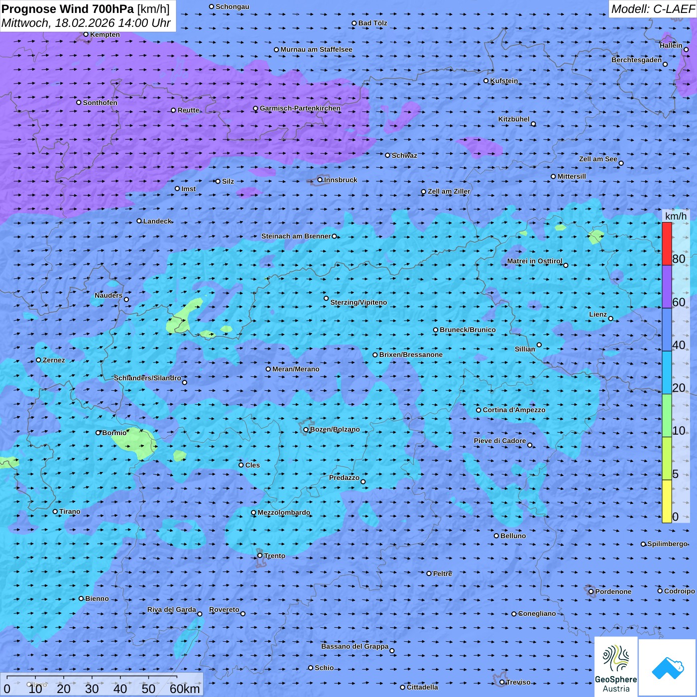This screenshot has height=697, width=697.
Task: Click the GeoSphere Austria logo
Action: click(x=616, y=667)
